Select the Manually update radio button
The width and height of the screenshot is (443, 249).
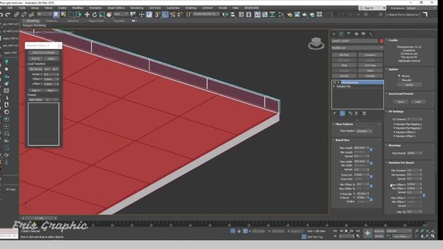pos(399,80)
